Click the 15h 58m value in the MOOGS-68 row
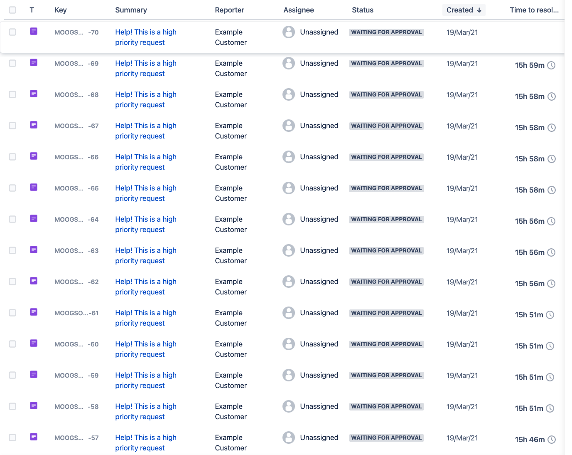 click(530, 96)
